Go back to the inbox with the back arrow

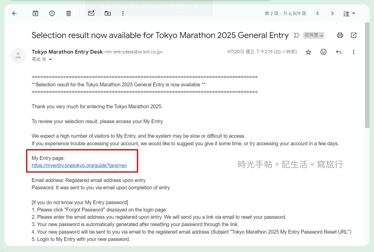(x=15, y=13)
